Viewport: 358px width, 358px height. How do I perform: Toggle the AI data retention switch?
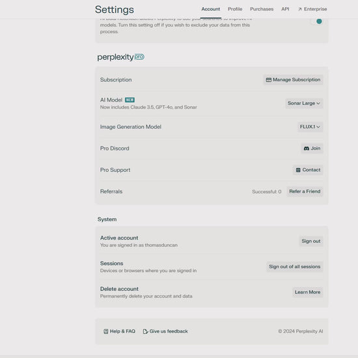pyautogui.click(x=317, y=21)
